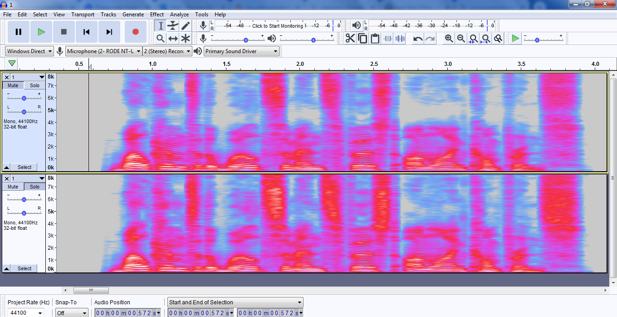The height and width of the screenshot is (317, 617).
Task: Open the Primary Sound Driver dropdown
Action: [x=241, y=51]
